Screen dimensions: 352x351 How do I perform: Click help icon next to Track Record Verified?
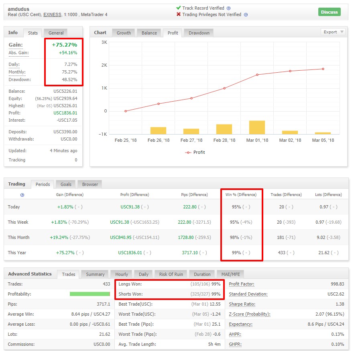click(228, 8)
